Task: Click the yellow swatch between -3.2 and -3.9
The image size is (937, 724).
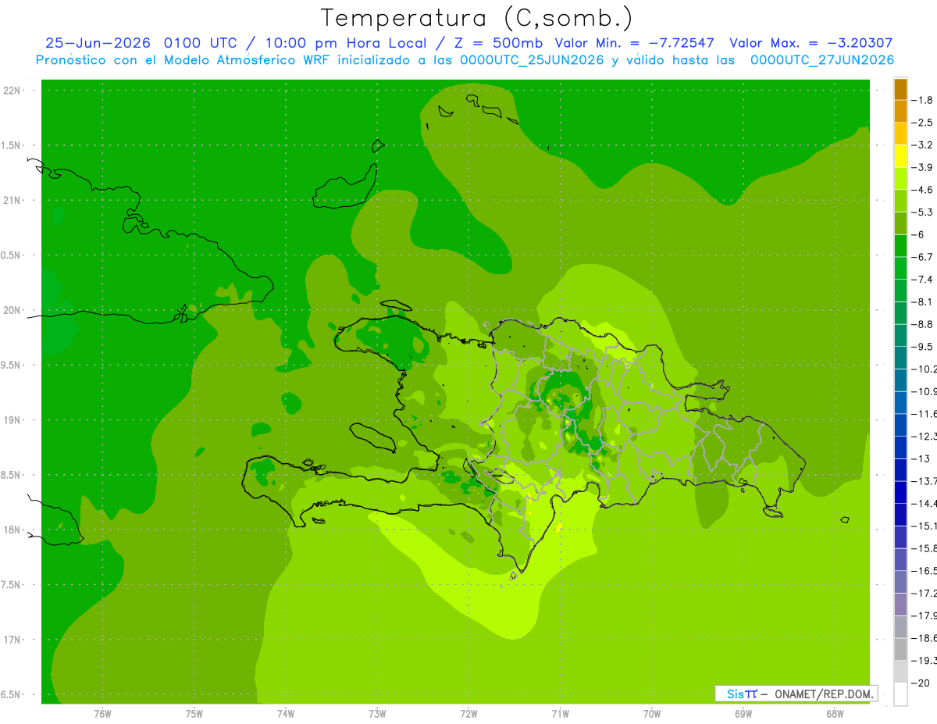Action: 900,156
